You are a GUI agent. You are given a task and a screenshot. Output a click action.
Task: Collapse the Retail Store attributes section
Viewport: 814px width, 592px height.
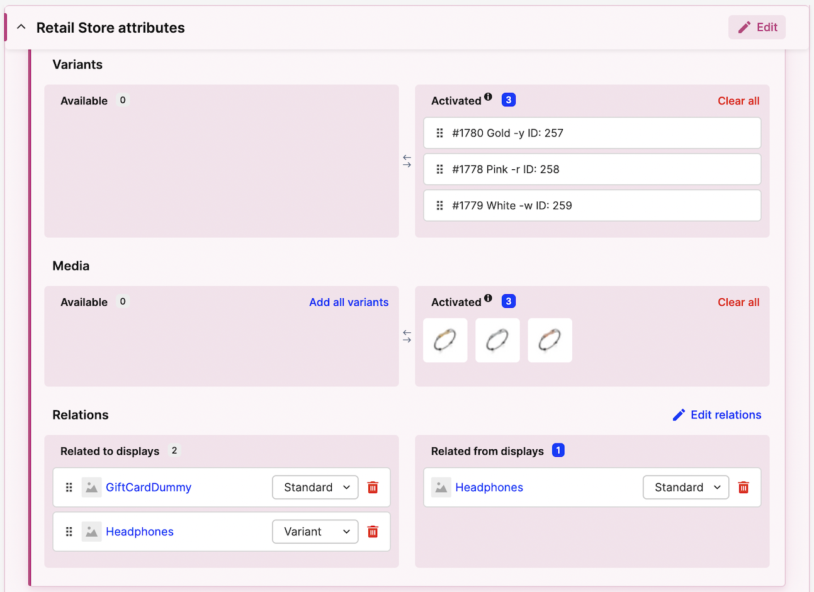pos(21,27)
